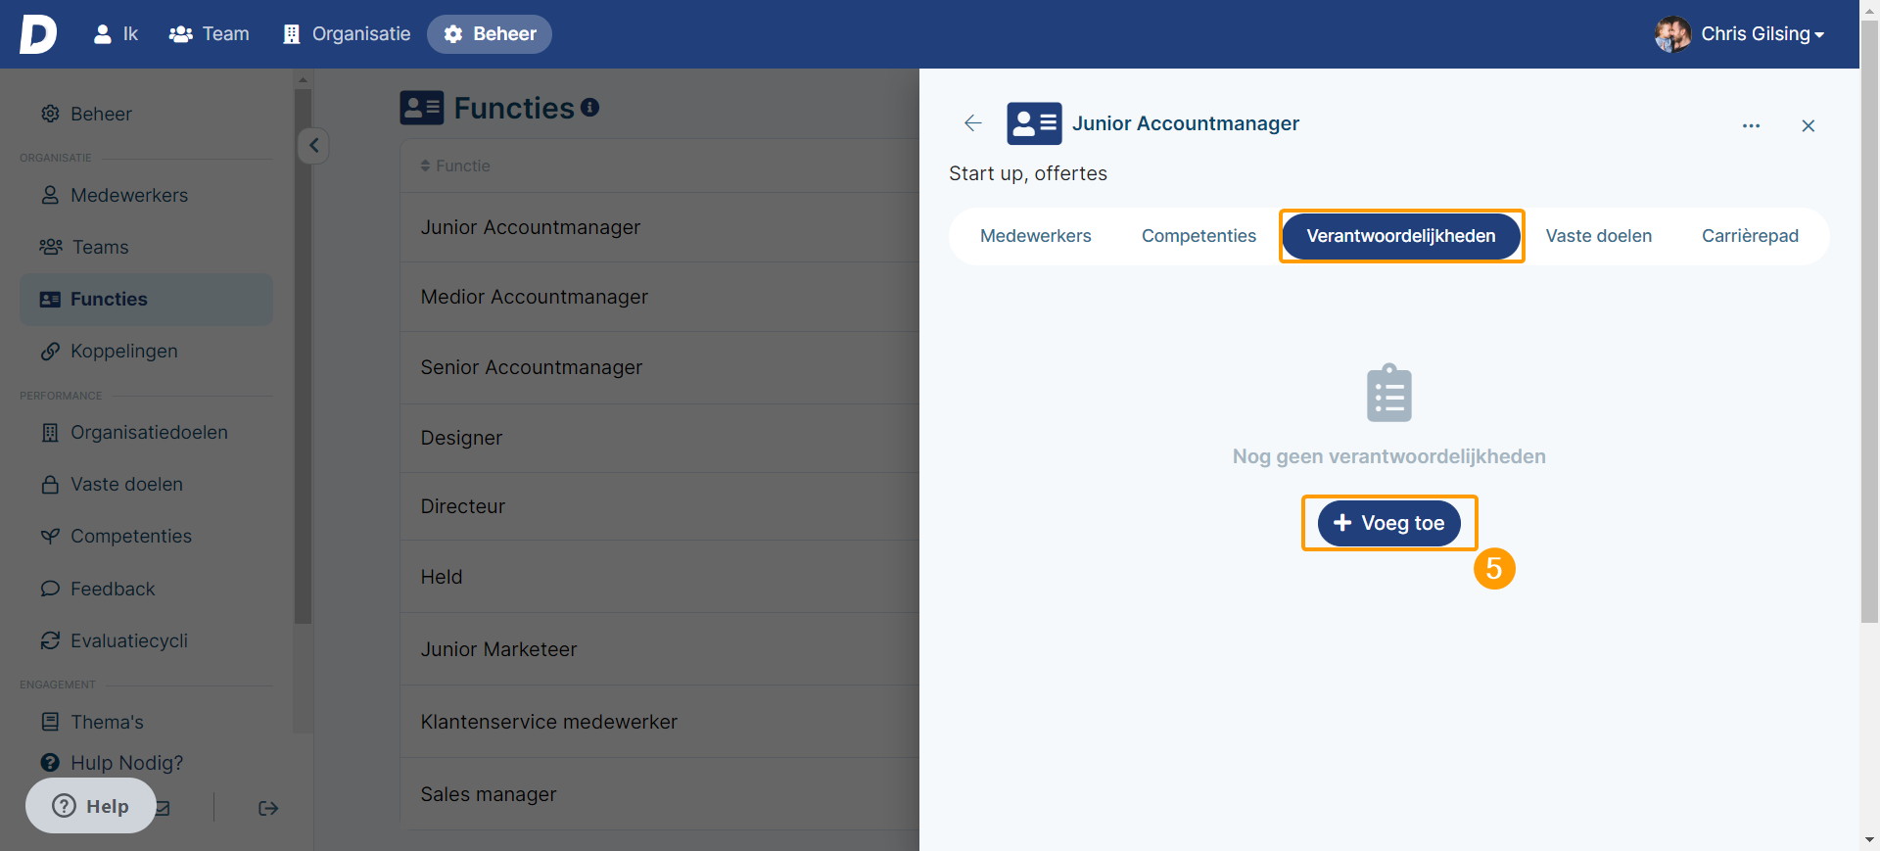Select the Designer row
This screenshot has width=1880, height=851.
tap(660, 438)
